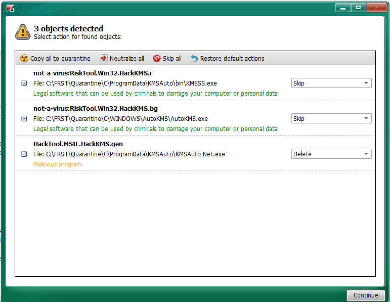Screen dimensions: 390x302
Task: Click Neutralize all label
Action: [127, 59]
